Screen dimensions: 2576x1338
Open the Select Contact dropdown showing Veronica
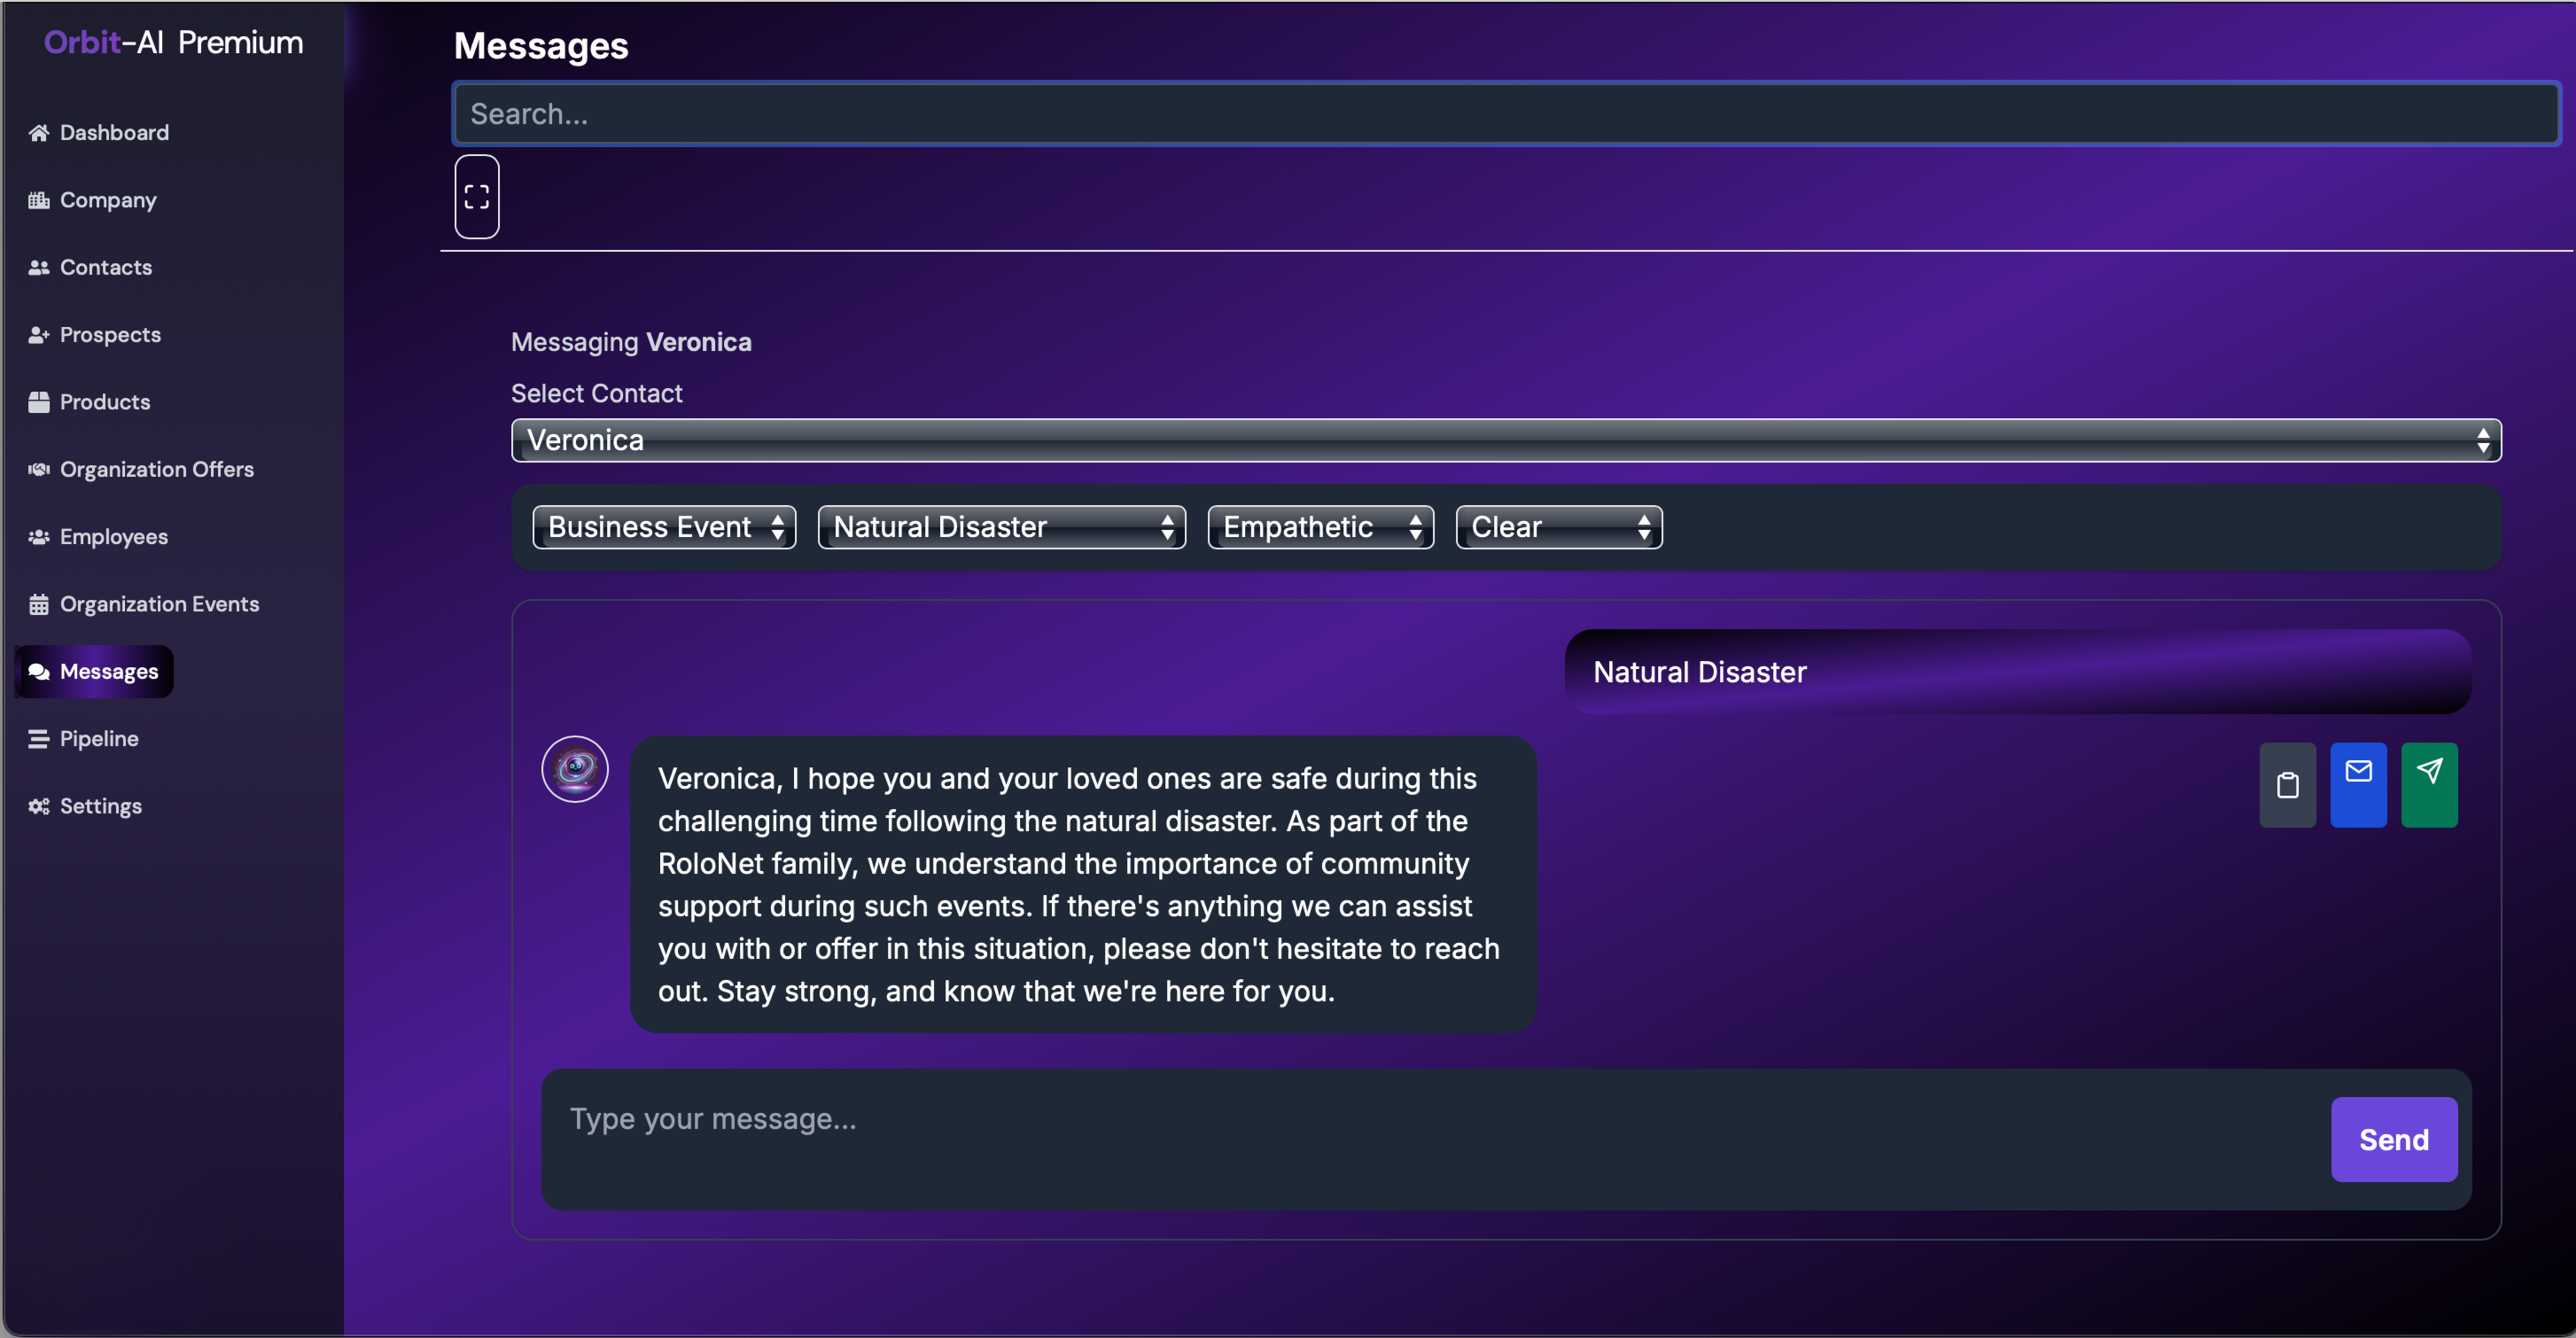(x=1506, y=440)
